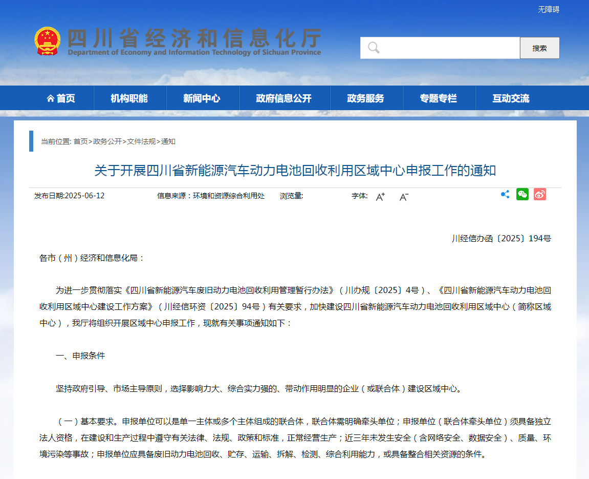Open the 机构职能 menu
The image size is (589, 479).
[x=129, y=98]
